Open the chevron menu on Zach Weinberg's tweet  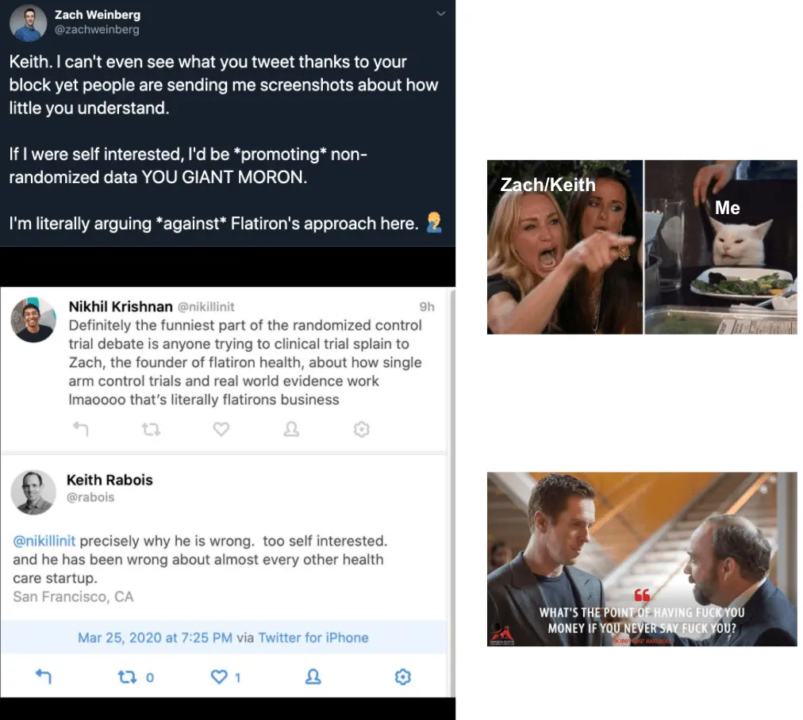click(440, 13)
